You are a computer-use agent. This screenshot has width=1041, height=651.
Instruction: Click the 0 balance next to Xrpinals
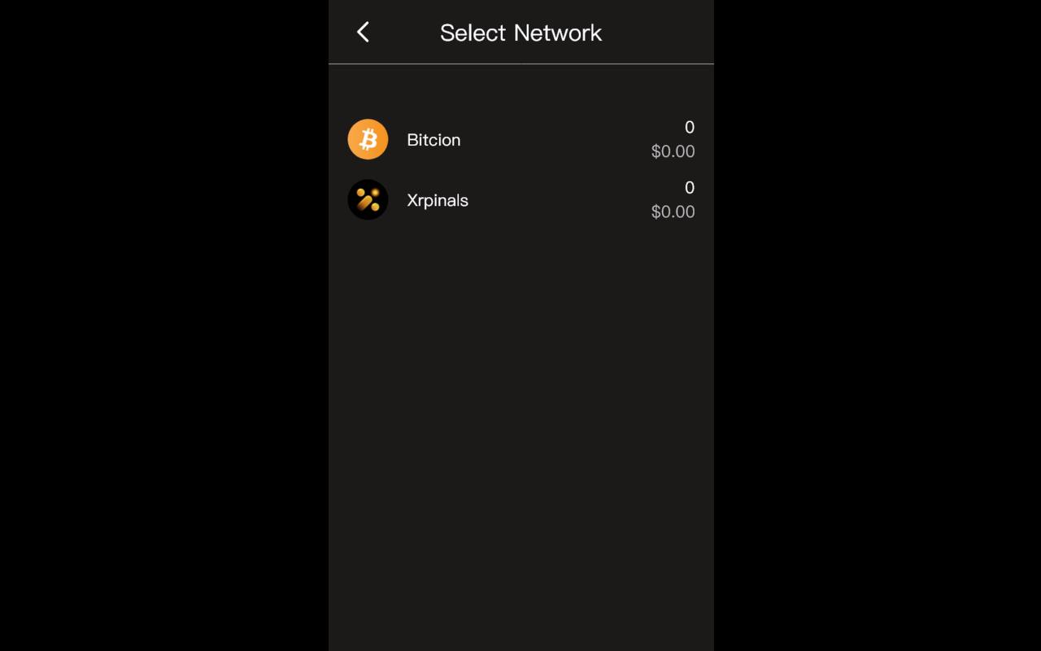pos(689,188)
